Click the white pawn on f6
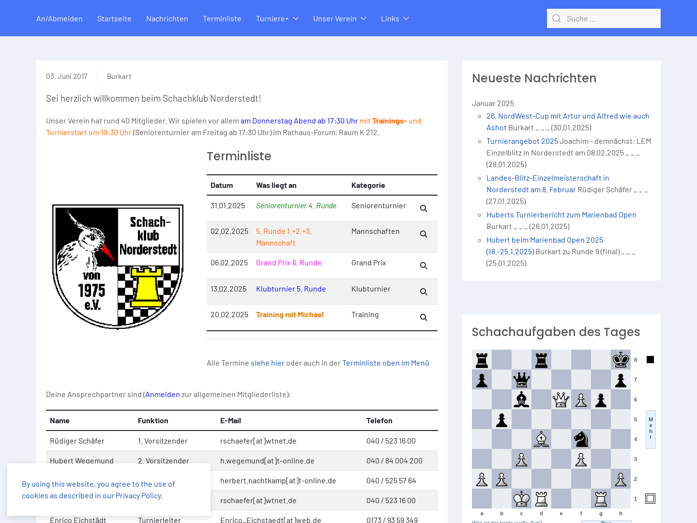The image size is (697, 523). pos(581,400)
